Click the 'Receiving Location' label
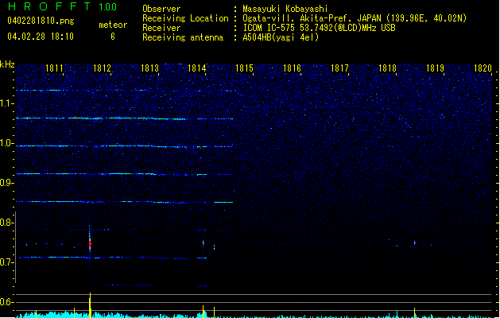The width and height of the screenshot is (500, 318). (185, 18)
